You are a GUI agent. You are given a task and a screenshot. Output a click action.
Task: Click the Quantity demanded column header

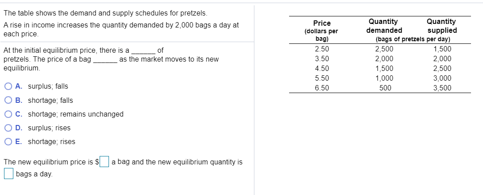384,26
